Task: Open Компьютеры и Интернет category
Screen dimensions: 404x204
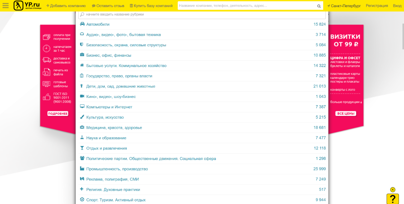Action: (x=109, y=107)
